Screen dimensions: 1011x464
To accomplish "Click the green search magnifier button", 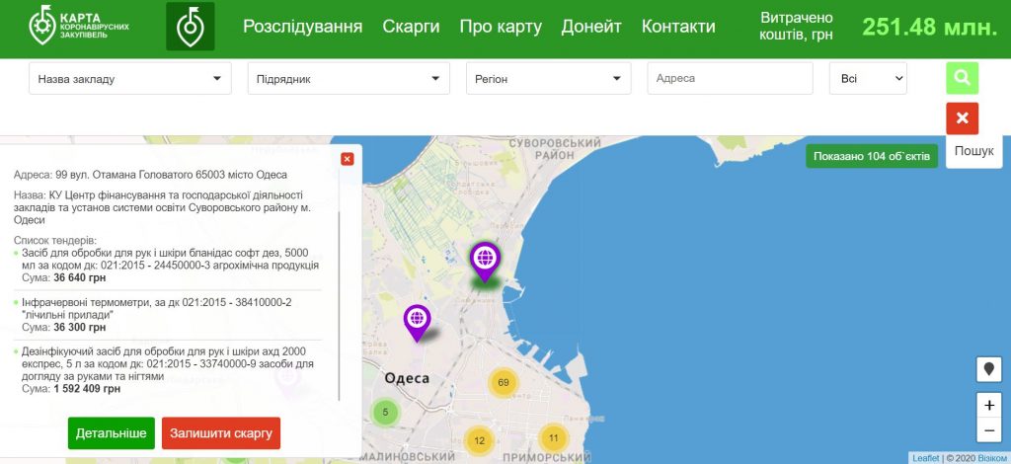I will coord(962,78).
